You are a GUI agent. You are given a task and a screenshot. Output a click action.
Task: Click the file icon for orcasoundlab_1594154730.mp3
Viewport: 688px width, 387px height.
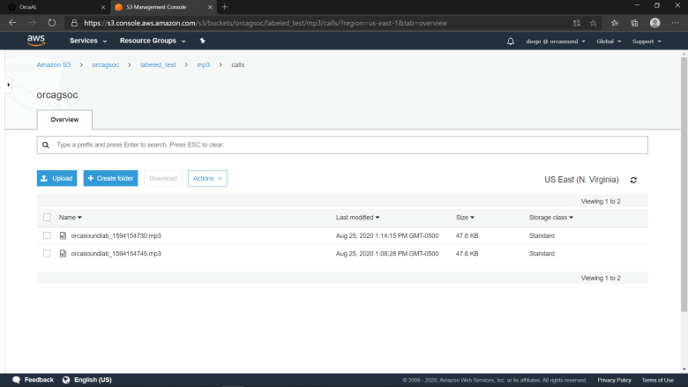pyautogui.click(x=63, y=235)
